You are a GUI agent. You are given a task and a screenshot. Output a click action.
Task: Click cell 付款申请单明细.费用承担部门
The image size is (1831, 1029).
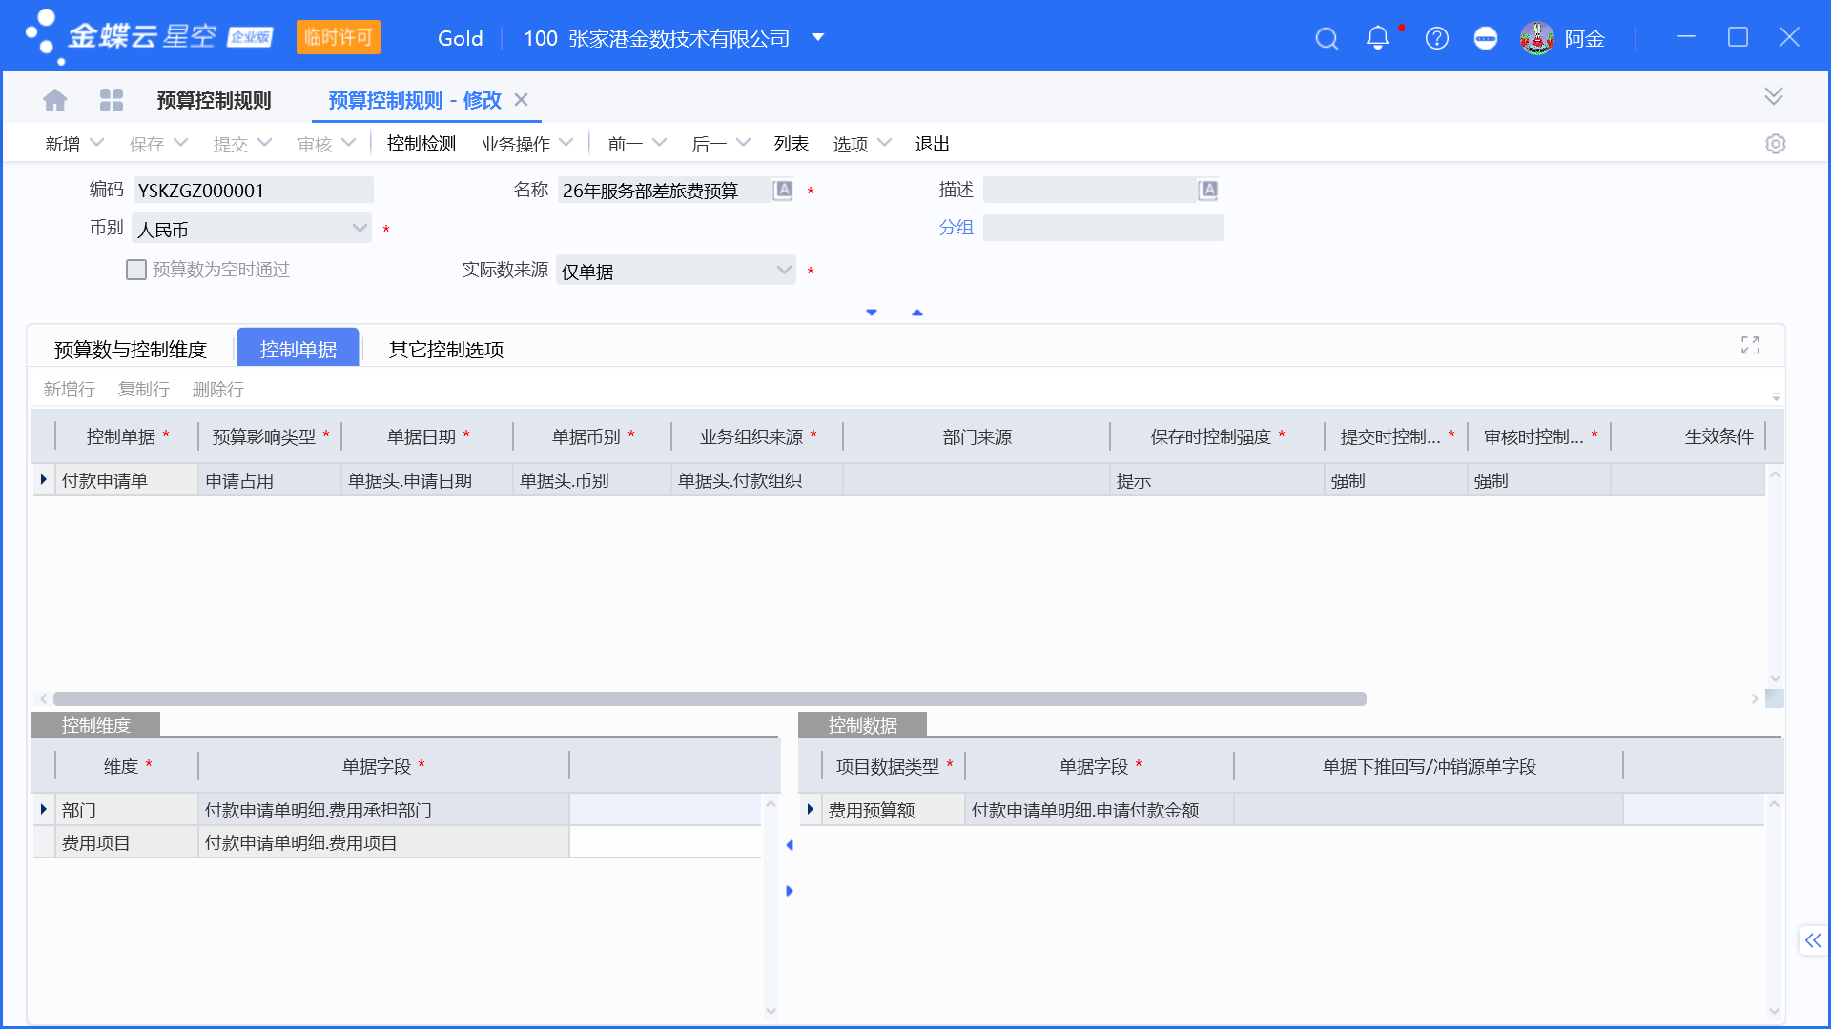coord(383,810)
